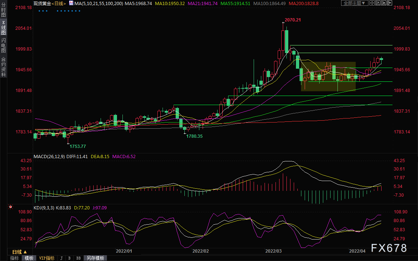Click the yellow shaded consolidation rectangle
Viewport: 418px width, 261px height.
328,77
